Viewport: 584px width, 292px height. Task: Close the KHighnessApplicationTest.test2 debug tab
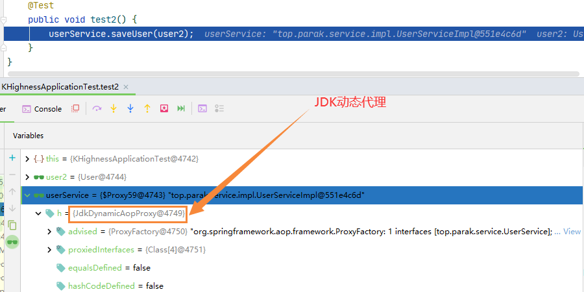(x=126, y=87)
